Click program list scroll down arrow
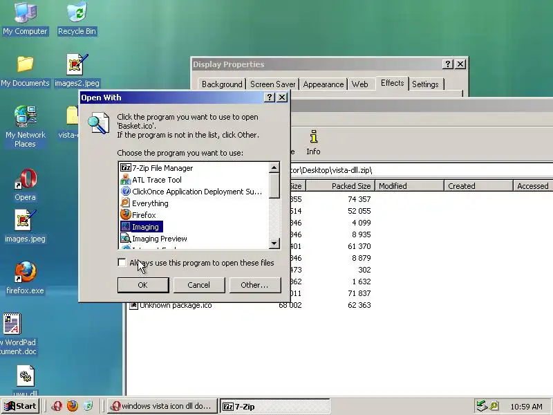 [x=274, y=243]
